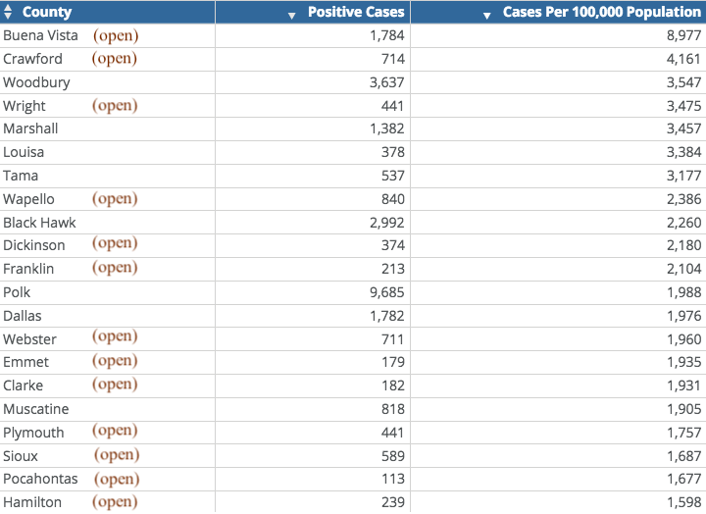The image size is (706, 514).
Task: Open Dickinson county's (open) link
Action: coord(115,243)
